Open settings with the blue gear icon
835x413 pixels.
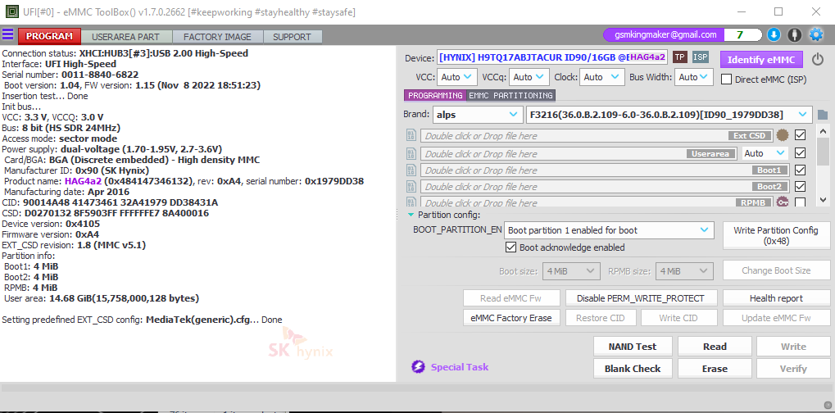pyautogui.click(x=816, y=35)
